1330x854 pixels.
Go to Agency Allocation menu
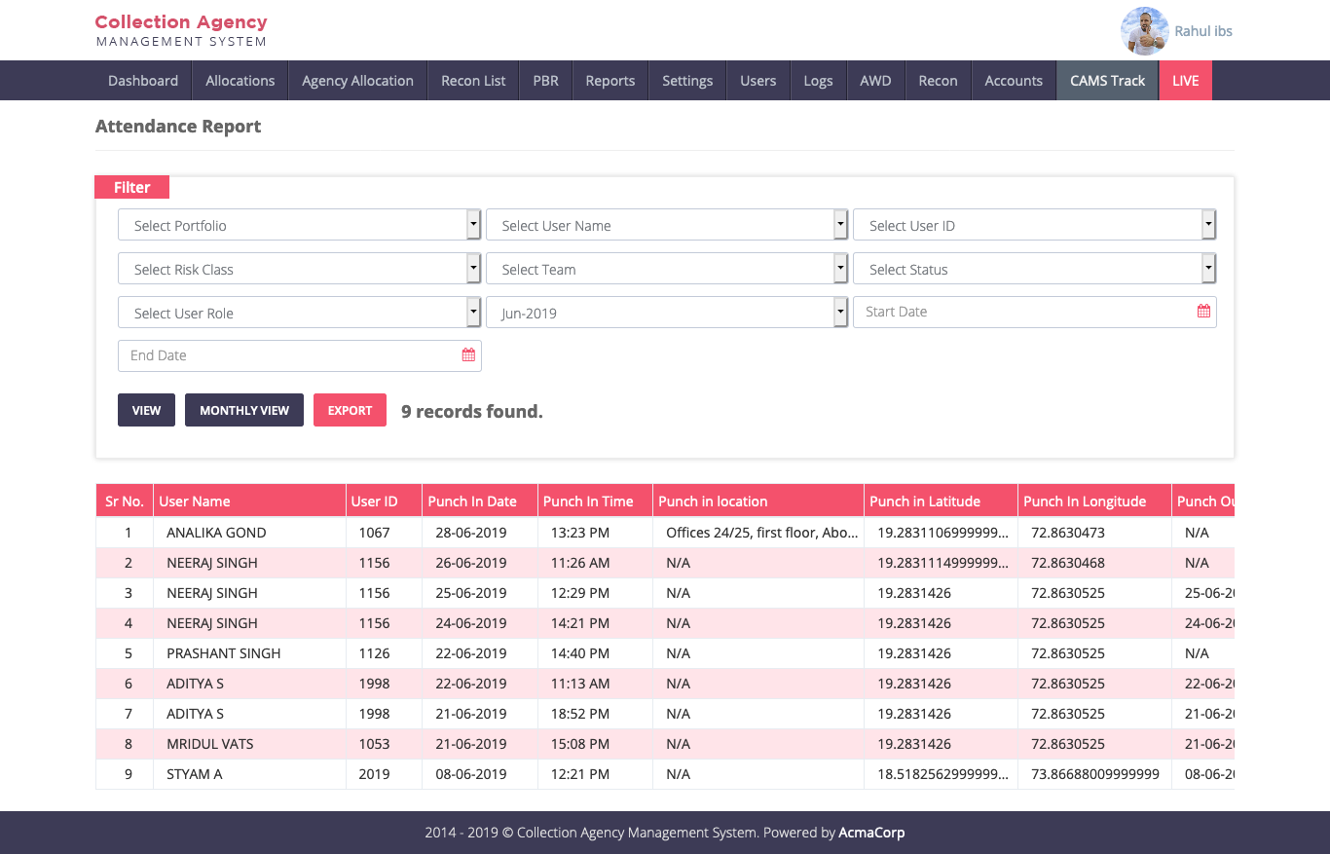click(357, 81)
